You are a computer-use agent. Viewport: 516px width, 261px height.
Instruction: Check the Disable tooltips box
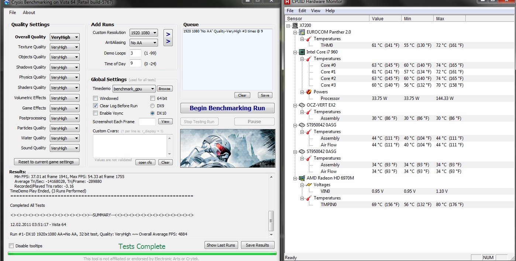coord(11,246)
